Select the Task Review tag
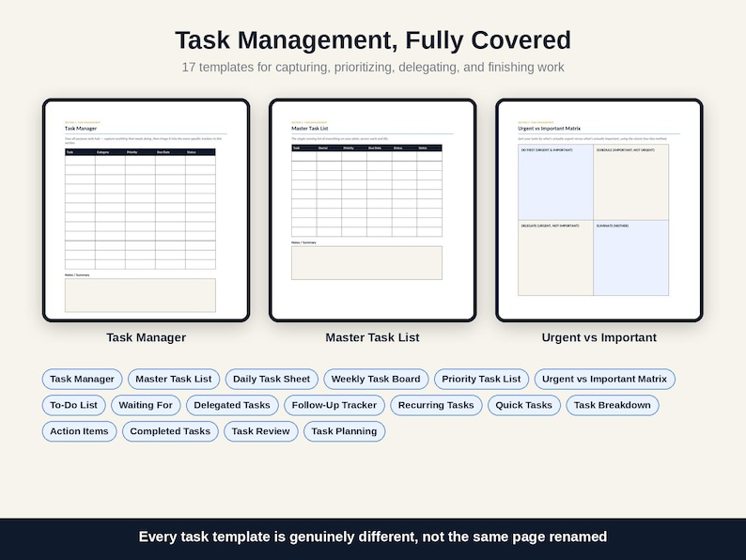The image size is (746, 560). 260,431
